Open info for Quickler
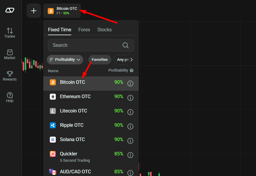 [x=130, y=155]
